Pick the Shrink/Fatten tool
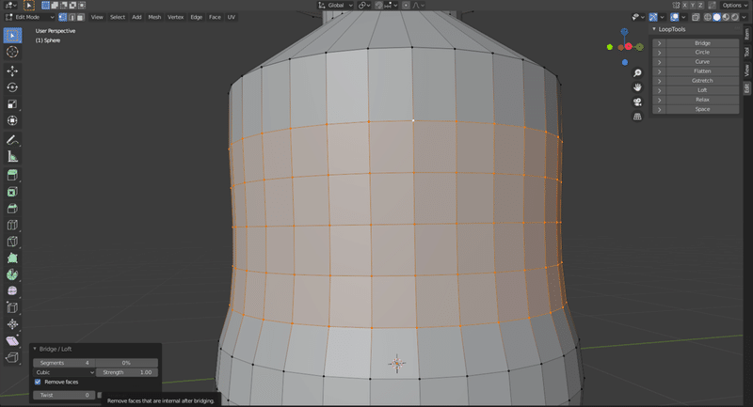The image size is (753, 407). point(12,324)
